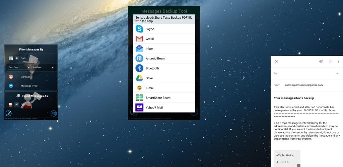Screen dimensions: 343x167
Task: Tap the PDF file type icon
Action: coord(10,105)
